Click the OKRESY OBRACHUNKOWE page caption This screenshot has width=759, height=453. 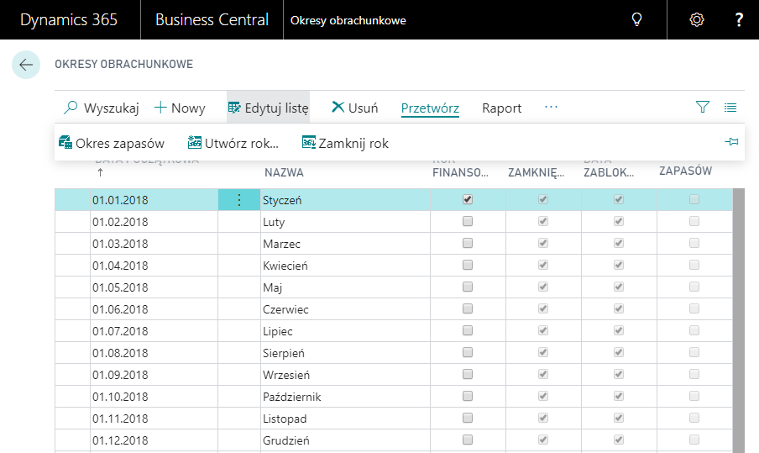(x=124, y=64)
